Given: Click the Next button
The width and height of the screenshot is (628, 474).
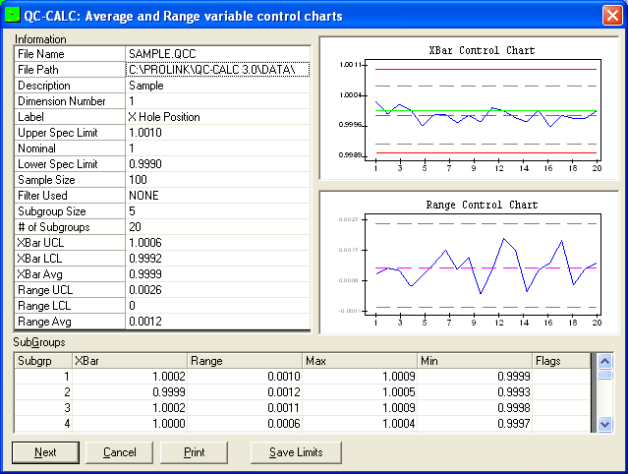Looking at the screenshot, I should (45, 452).
